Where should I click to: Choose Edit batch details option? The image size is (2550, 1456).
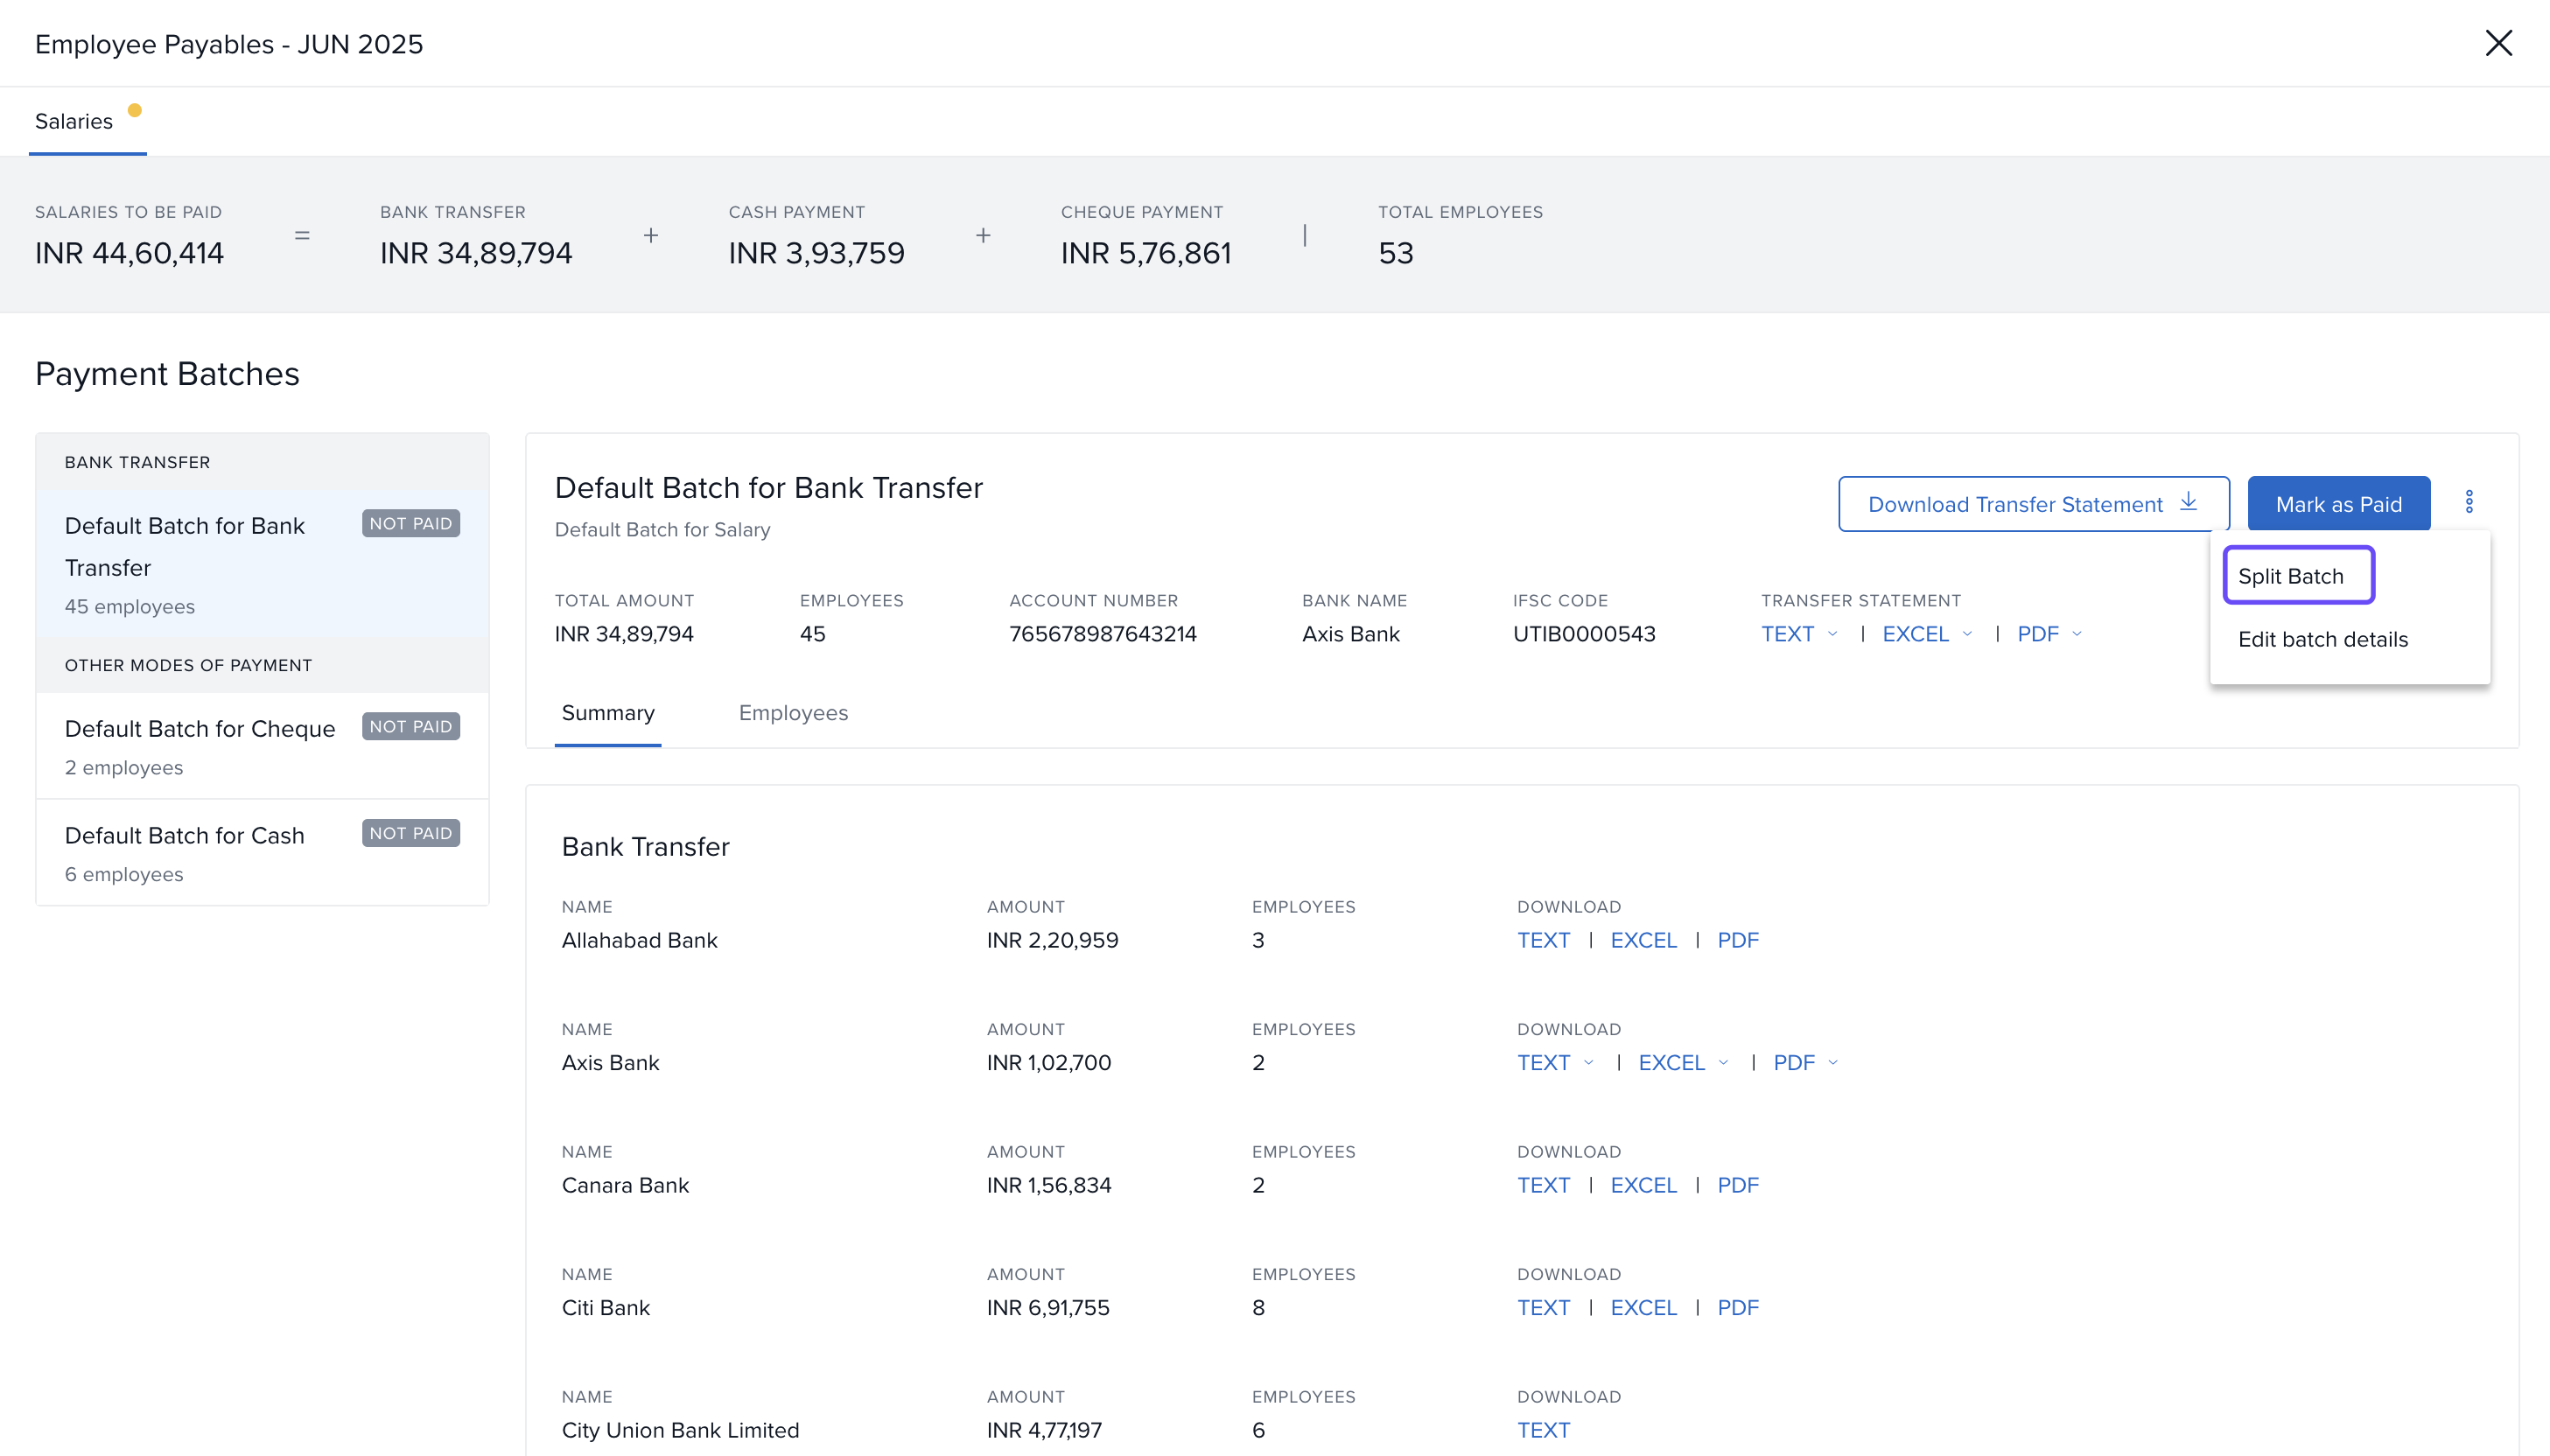pyautogui.click(x=2322, y=639)
